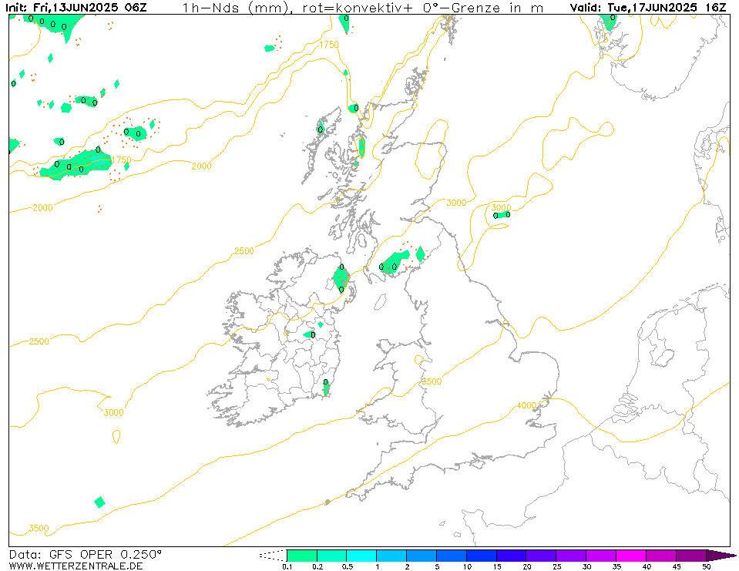Pick the 0.2–0.5 mm legend swatch

(x=332, y=556)
